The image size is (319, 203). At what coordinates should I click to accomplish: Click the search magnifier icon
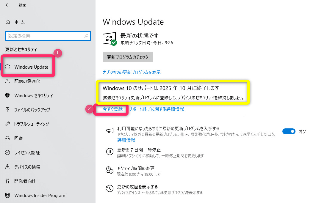coord(86,36)
